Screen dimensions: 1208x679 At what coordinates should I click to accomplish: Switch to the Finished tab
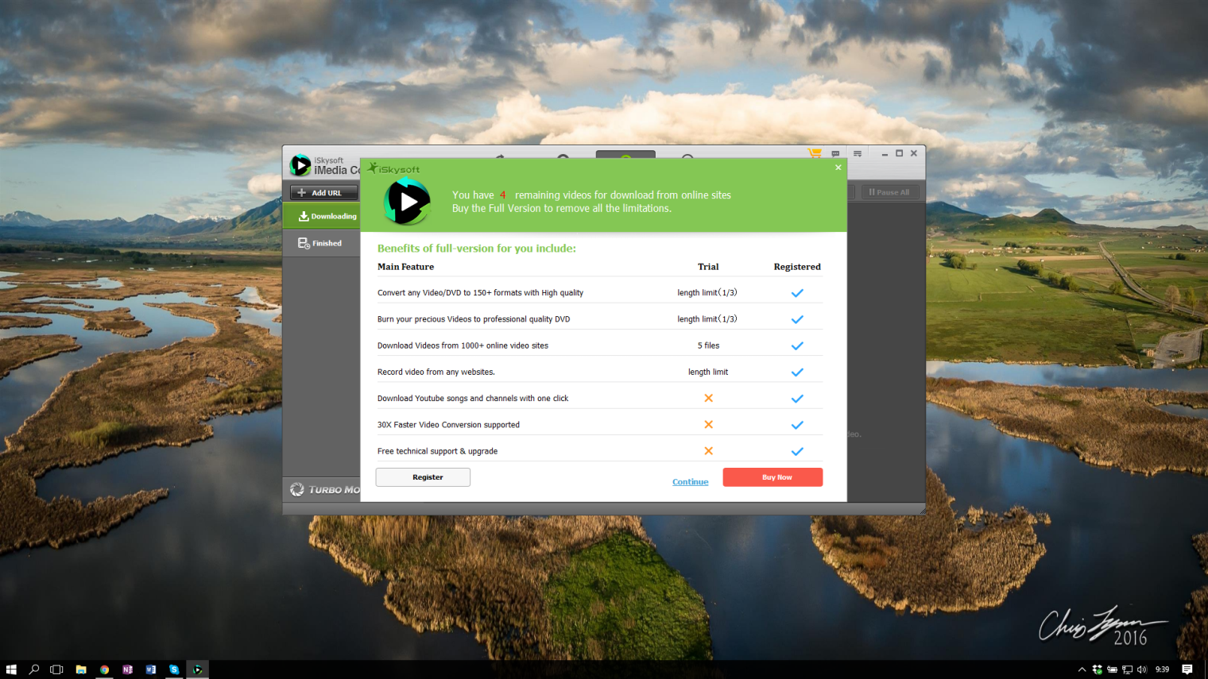point(322,243)
